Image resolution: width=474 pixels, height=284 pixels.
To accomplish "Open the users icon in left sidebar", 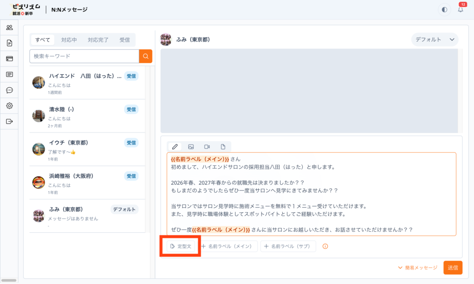I will click(9, 27).
